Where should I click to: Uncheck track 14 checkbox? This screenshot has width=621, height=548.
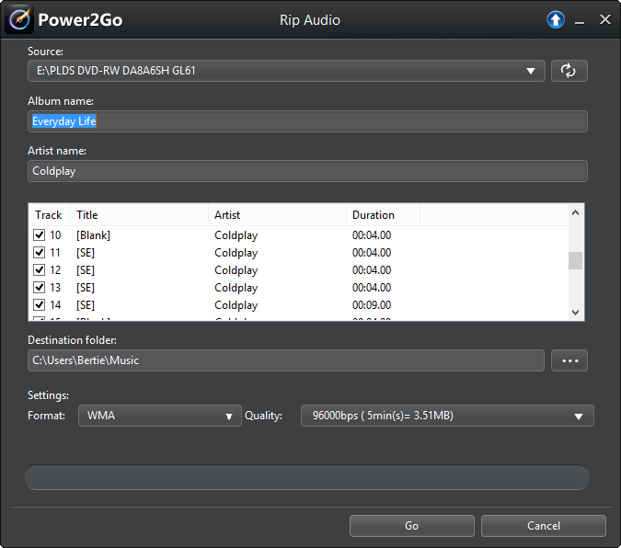point(39,305)
